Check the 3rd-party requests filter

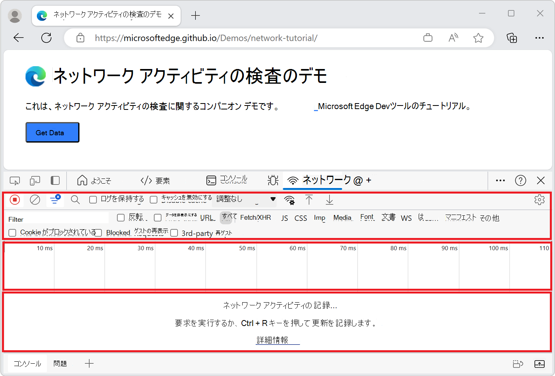(174, 233)
